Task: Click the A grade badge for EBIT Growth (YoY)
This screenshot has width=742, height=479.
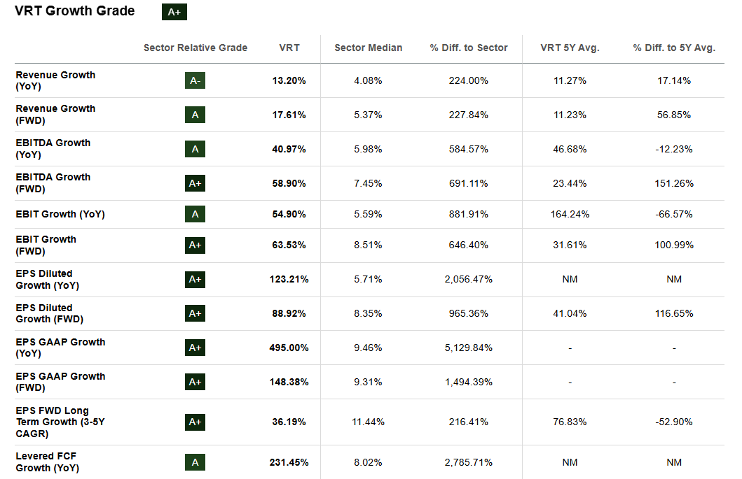Action: (195, 214)
